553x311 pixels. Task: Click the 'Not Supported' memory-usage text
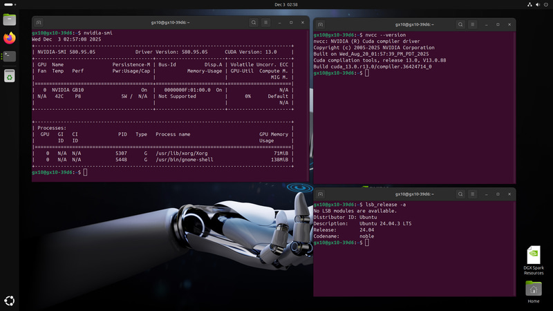(177, 96)
